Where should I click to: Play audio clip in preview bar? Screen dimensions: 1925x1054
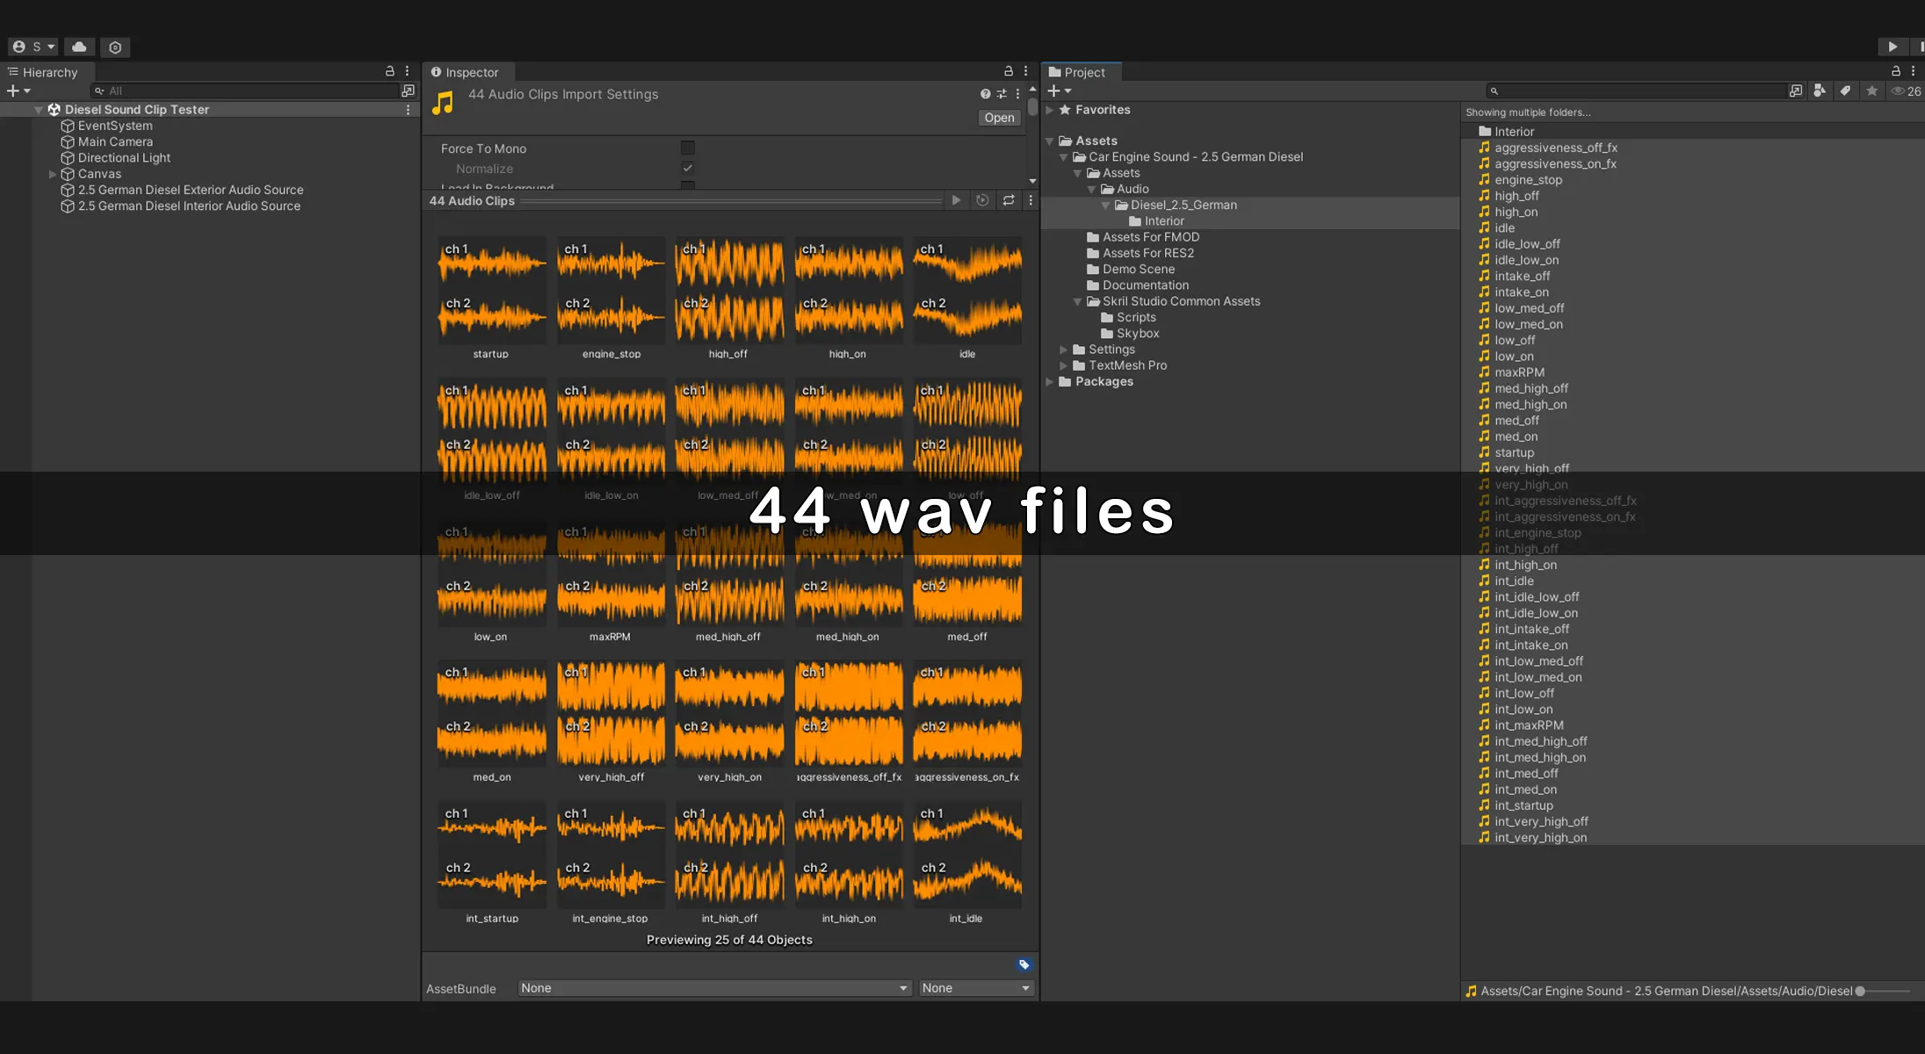click(x=956, y=200)
